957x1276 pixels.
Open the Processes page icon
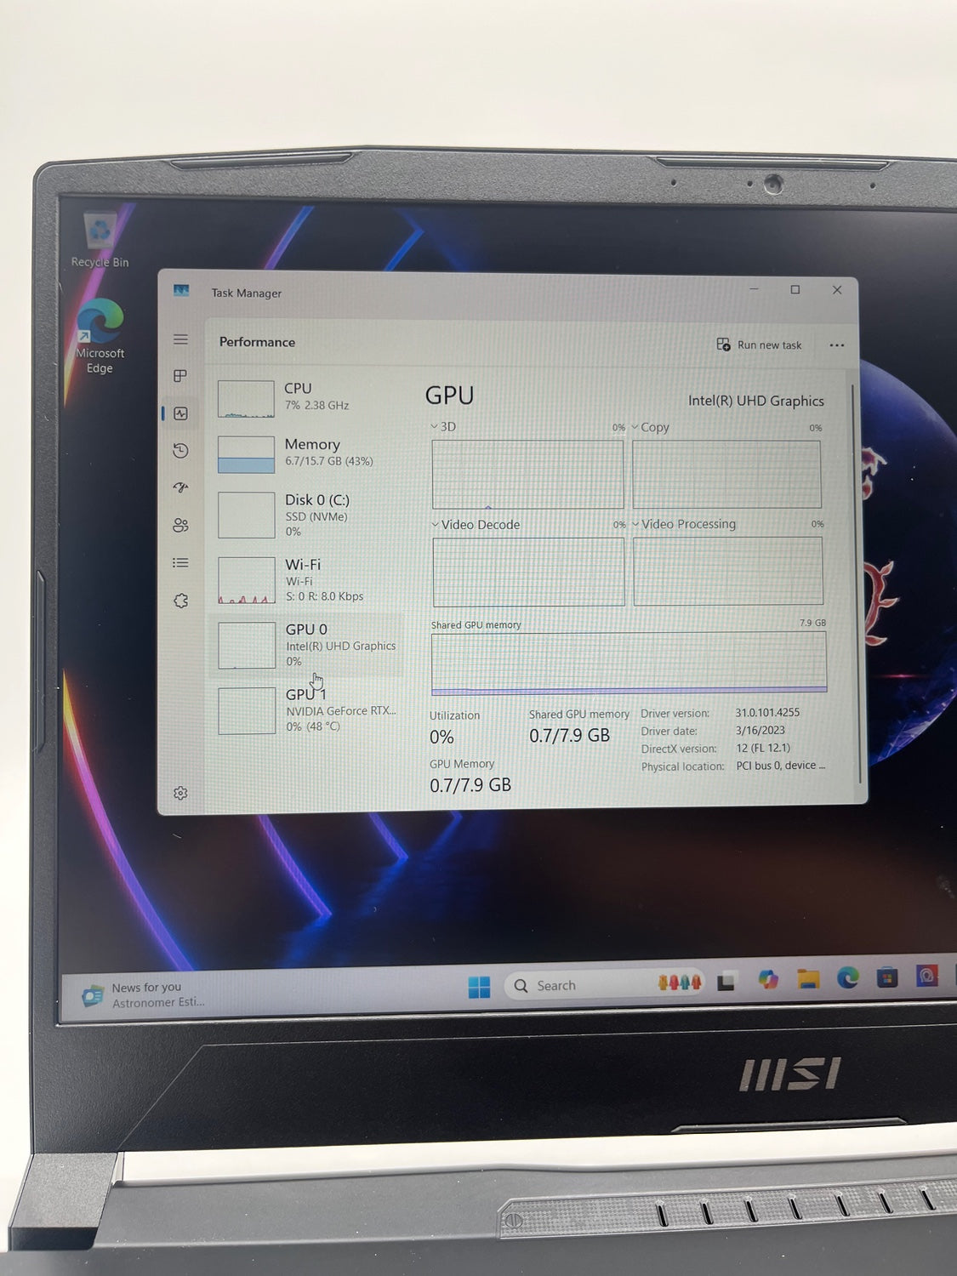coord(180,376)
